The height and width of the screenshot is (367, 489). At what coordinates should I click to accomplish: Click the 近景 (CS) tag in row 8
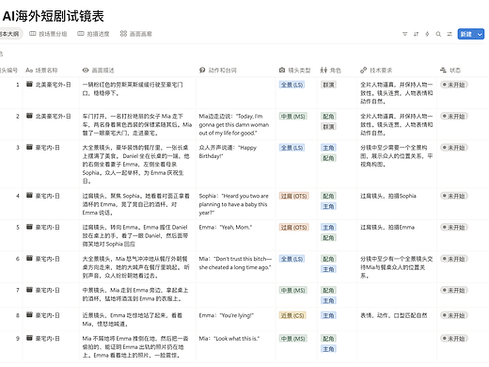click(292, 315)
